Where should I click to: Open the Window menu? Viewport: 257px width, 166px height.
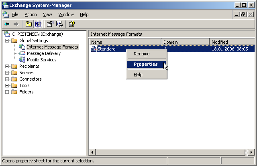(x=66, y=14)
